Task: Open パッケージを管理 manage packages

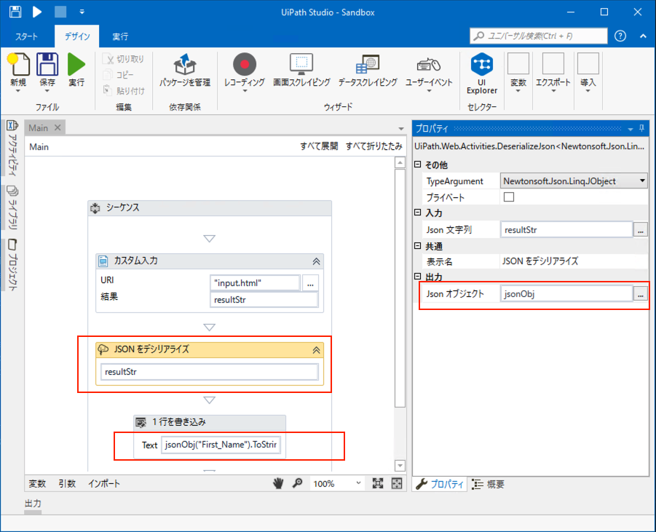Action: point(184,71)
